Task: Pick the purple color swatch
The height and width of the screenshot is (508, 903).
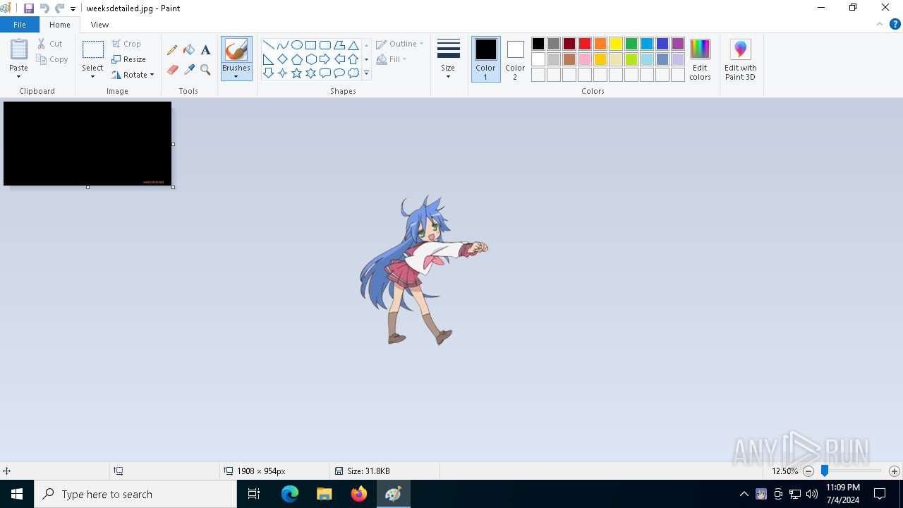Action: [x=678, y=44]
